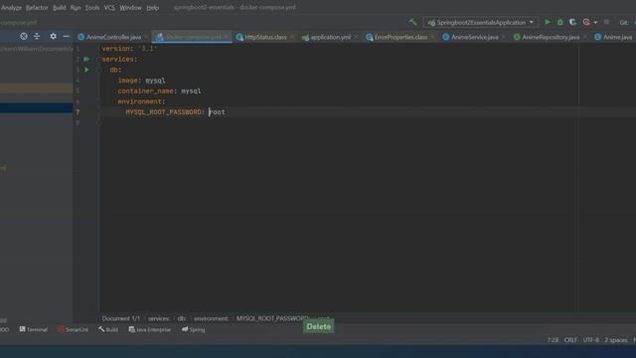Image resolution: width=636 pixels, height=358 pixels.
Task: Close the AnimeController.java tab
Action: (x=146, y=37)
